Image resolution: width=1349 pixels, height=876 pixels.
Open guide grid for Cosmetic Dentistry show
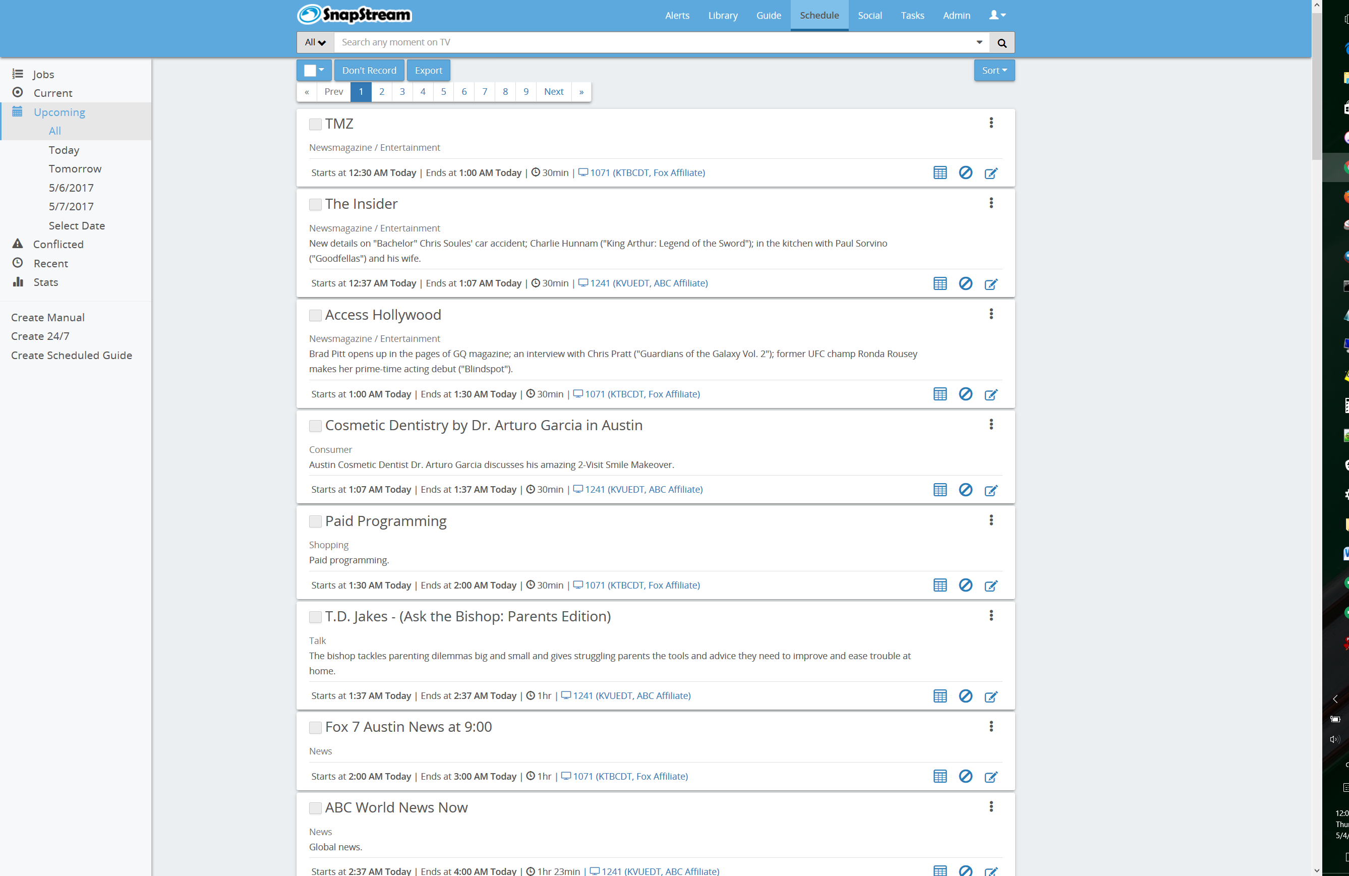point(940,490)
